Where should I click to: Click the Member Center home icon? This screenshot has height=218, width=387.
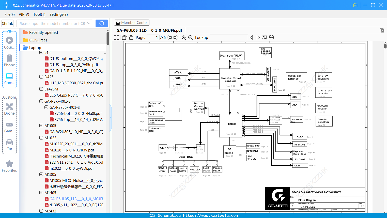[x=118, y=23]
